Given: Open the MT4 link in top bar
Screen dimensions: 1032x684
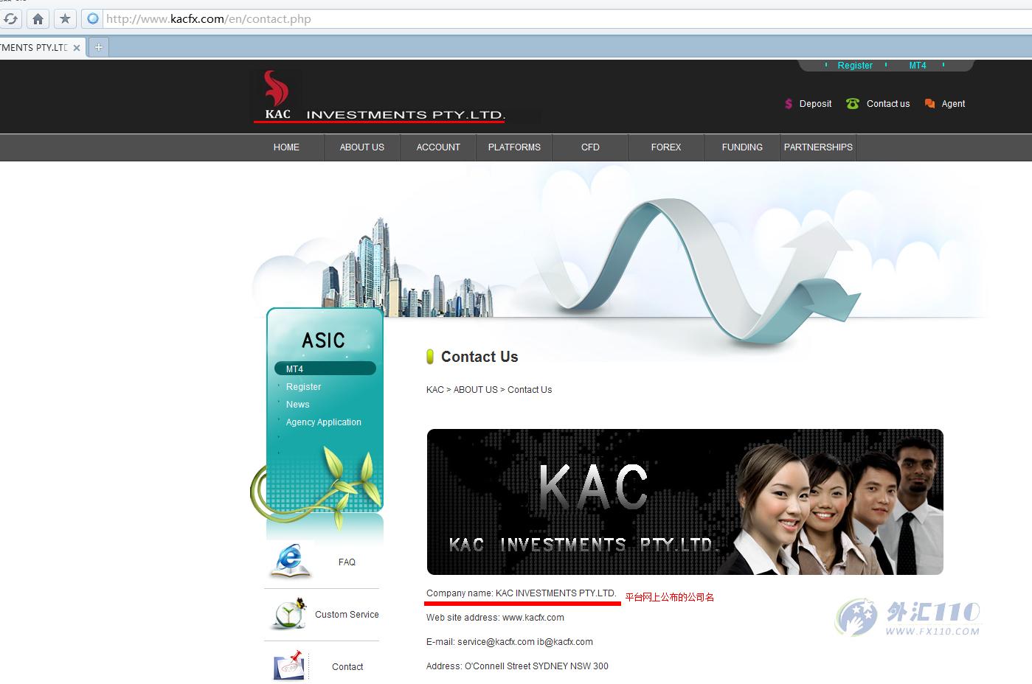Looking at the screenshot, I should 918,66.
